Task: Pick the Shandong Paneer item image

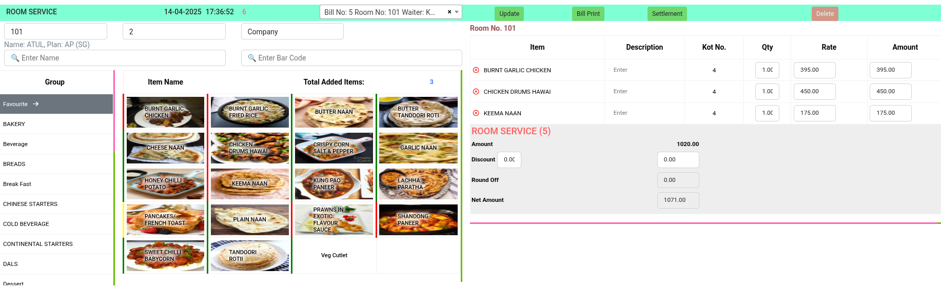Action: click(418, 220)
